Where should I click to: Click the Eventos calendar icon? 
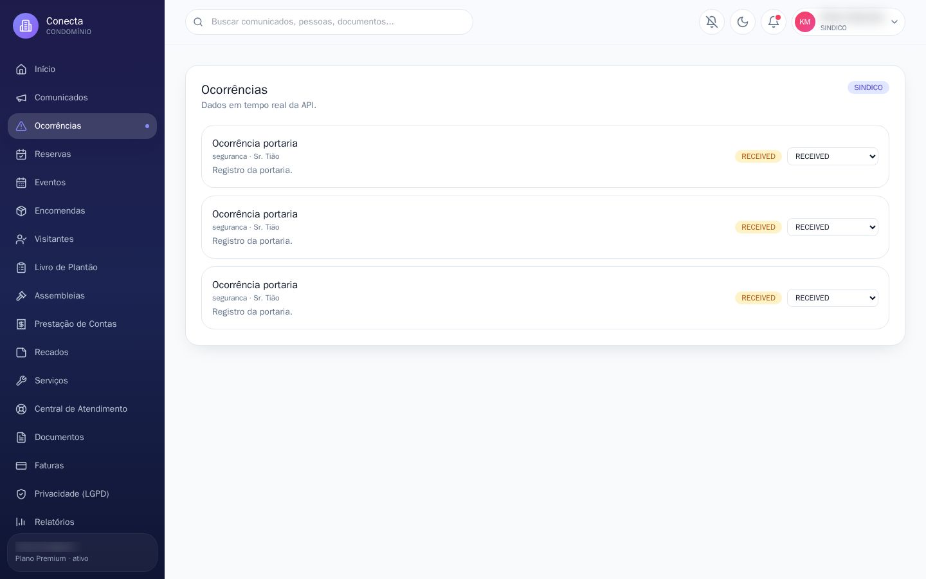[x=21, y=183]
